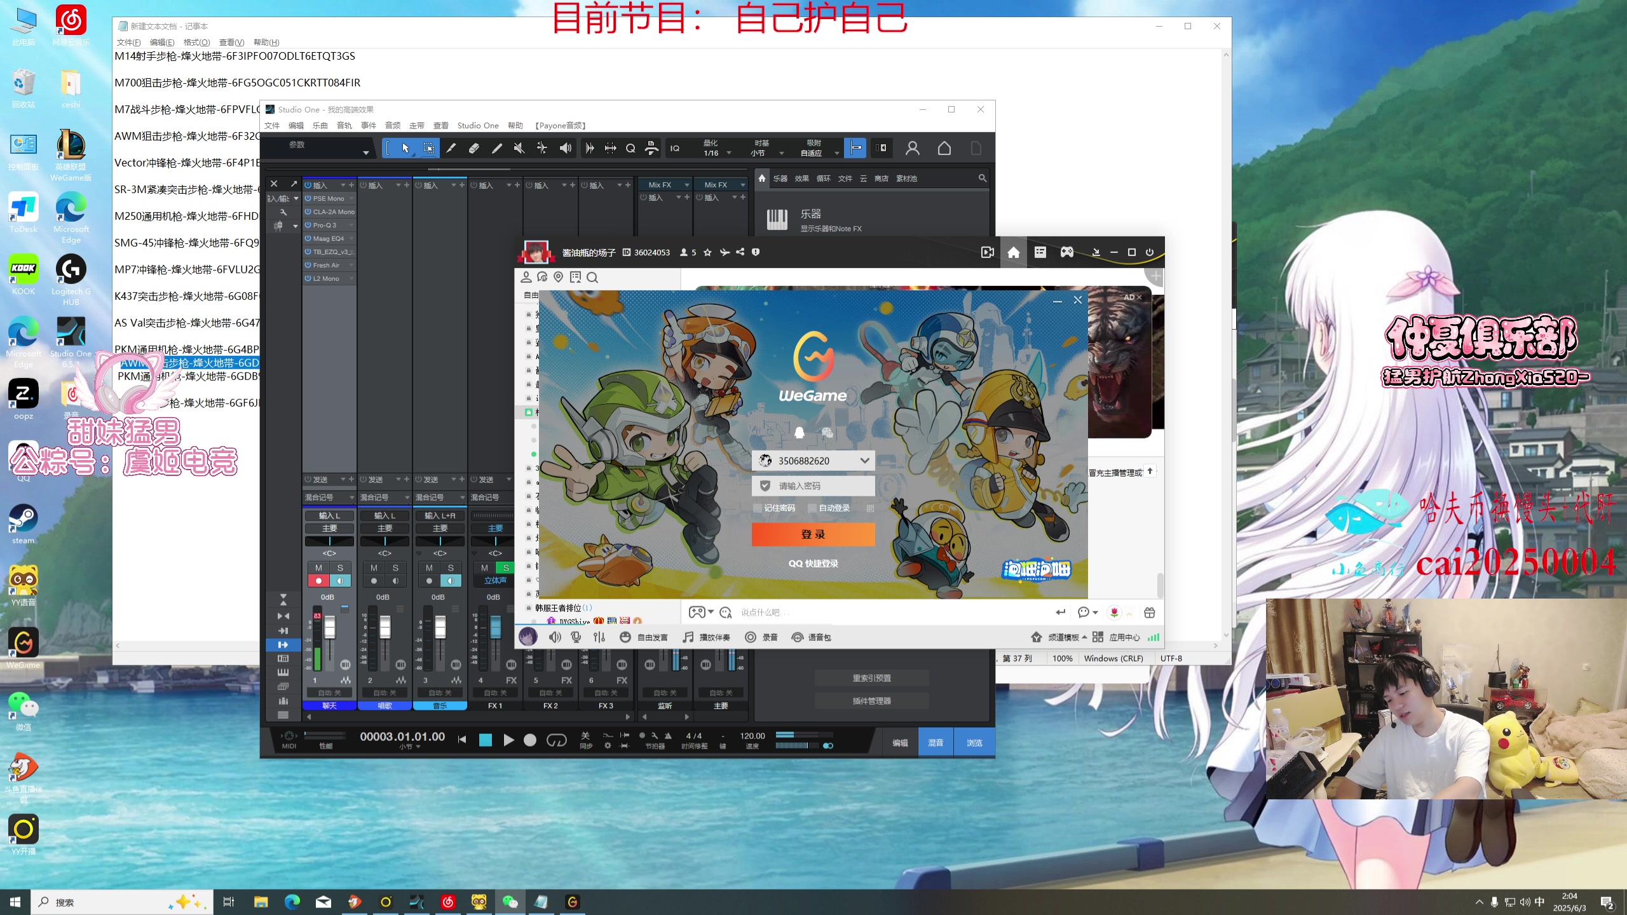Open the 乐曲 menu in Studio One
Screen dimensions: 1627x915
pos(320,125)
